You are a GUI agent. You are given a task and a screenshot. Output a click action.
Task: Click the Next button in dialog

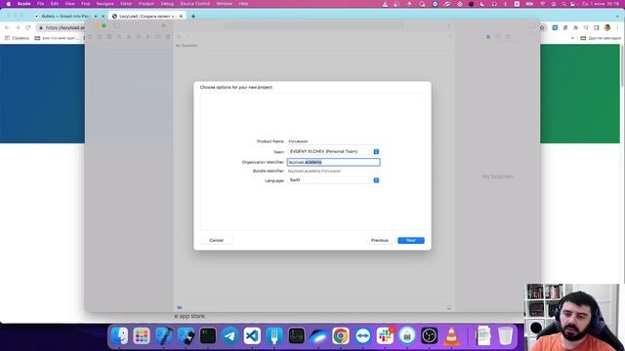(x=411, y=241)
